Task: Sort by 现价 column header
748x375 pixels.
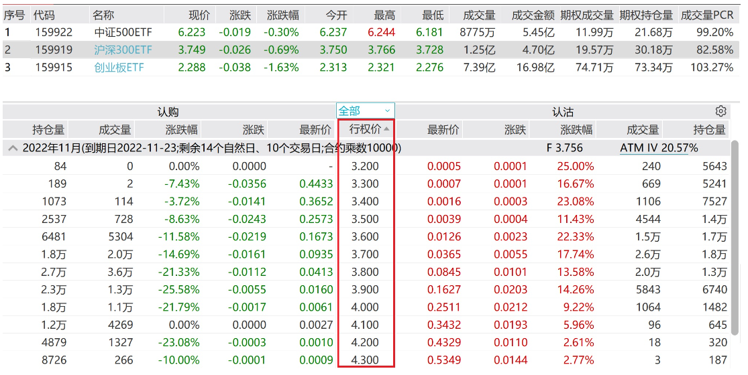Action: click(x=199, y=14)
